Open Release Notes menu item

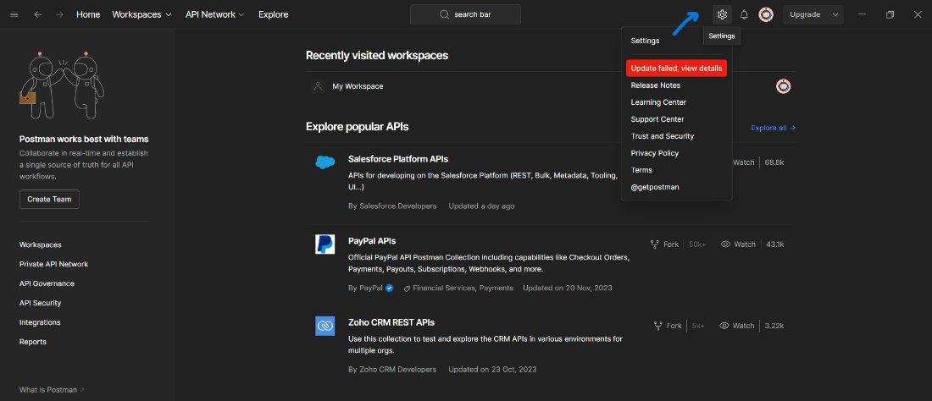(656, 85)
